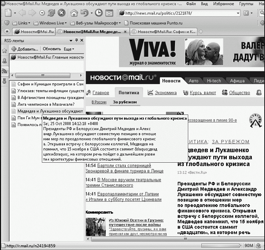
Task: Select the RSS feeds sidebar icon
Action: [4, 71]
